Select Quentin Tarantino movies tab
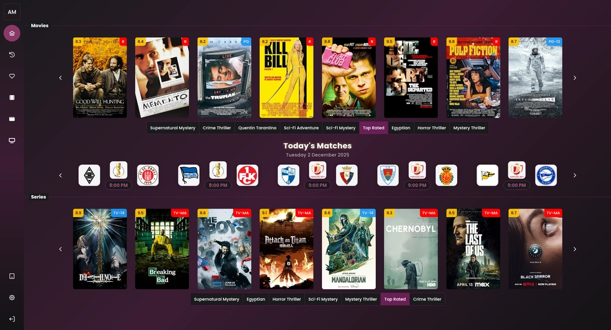 (x=257, y=128)
